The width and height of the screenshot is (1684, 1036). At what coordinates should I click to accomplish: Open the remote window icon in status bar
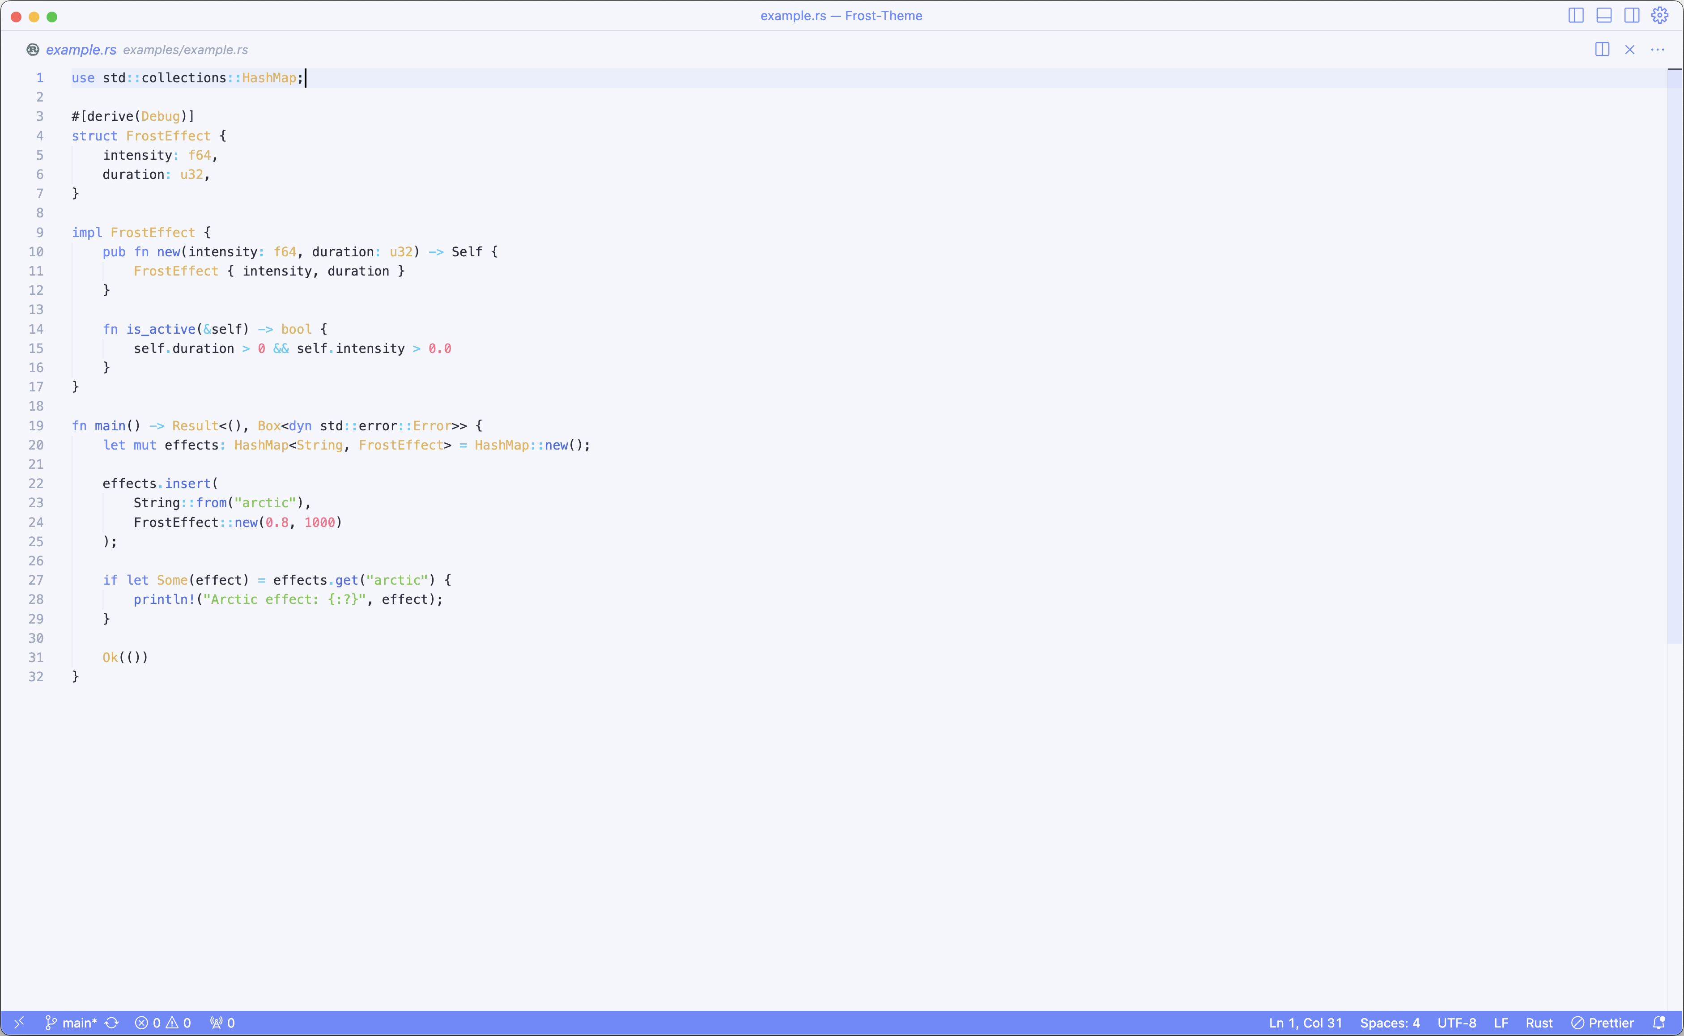click(19, 1022)
